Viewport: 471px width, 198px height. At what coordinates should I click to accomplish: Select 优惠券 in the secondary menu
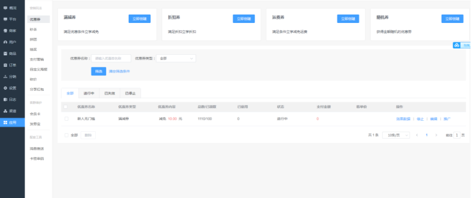coord(38,19)
